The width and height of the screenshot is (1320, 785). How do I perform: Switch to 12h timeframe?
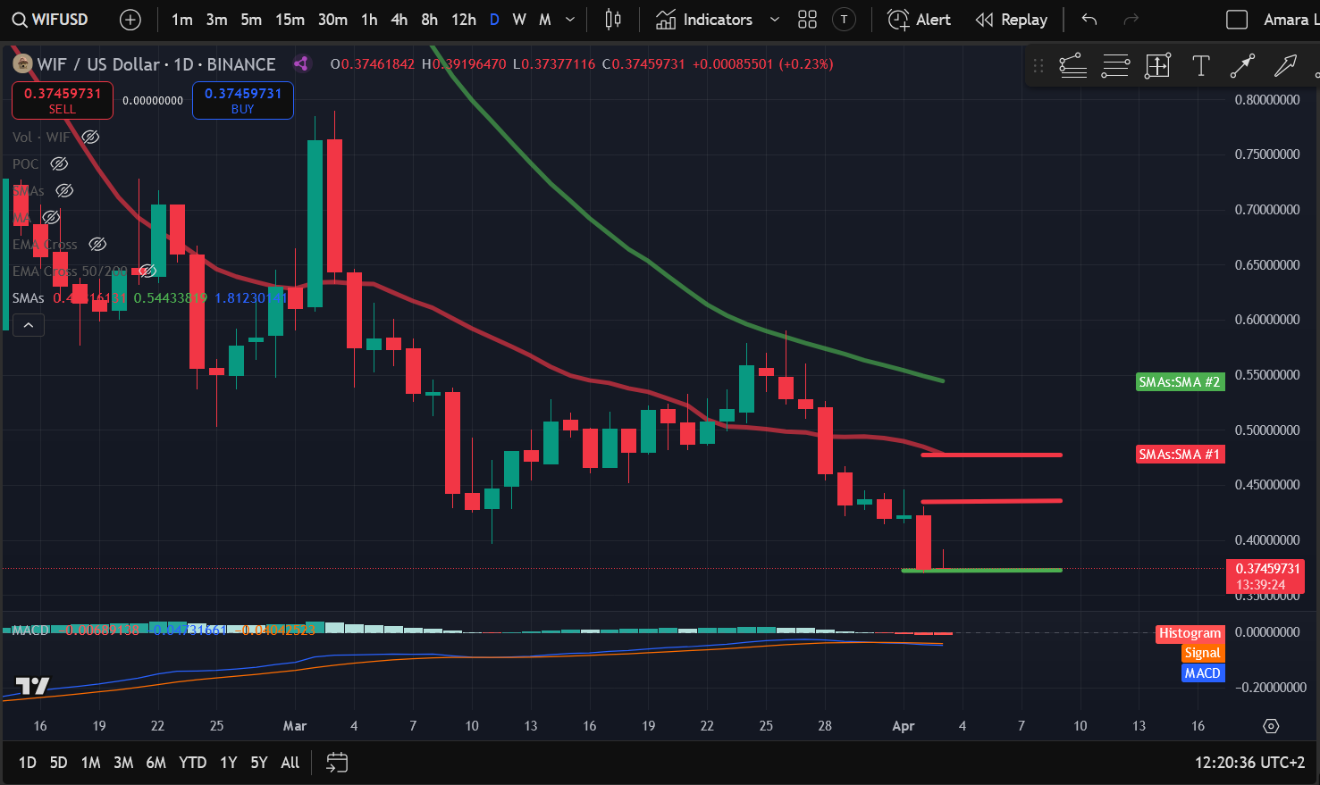tap(464, 20)
